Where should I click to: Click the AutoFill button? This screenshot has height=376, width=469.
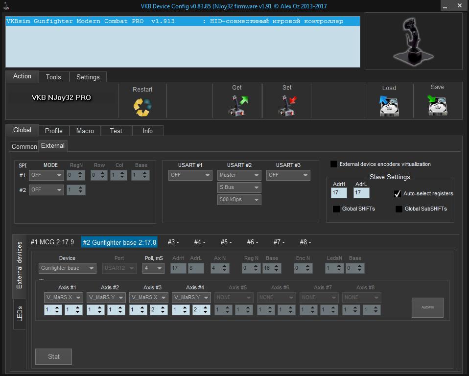point(427,307)
